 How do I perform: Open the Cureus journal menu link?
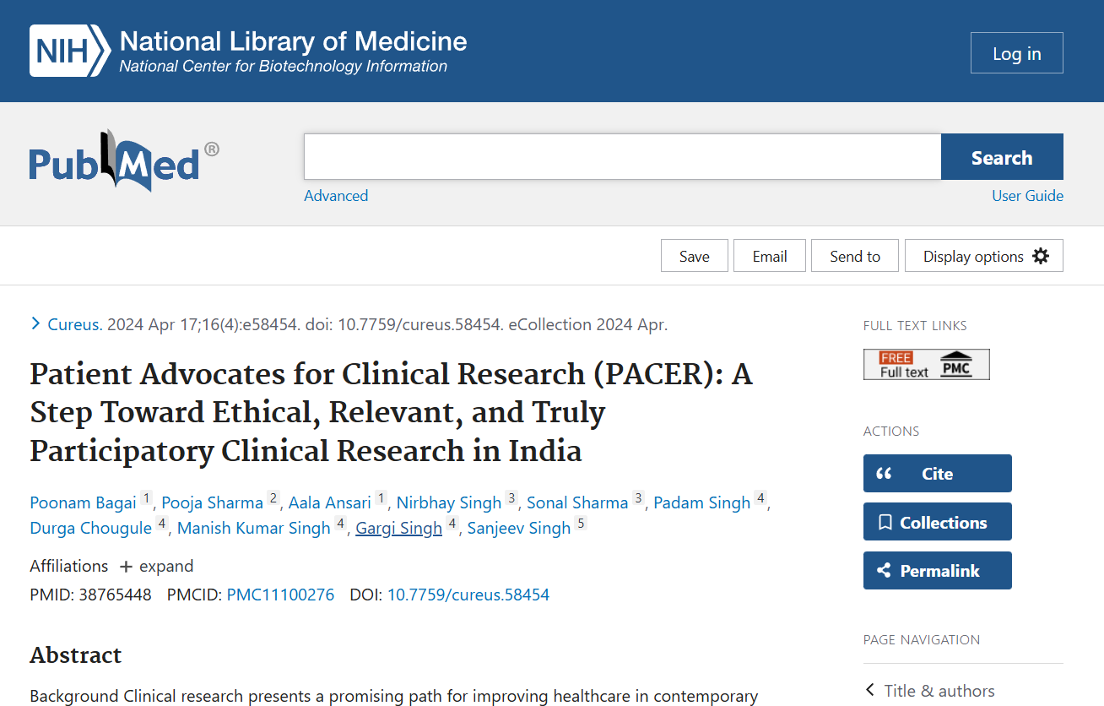[74, 324]
